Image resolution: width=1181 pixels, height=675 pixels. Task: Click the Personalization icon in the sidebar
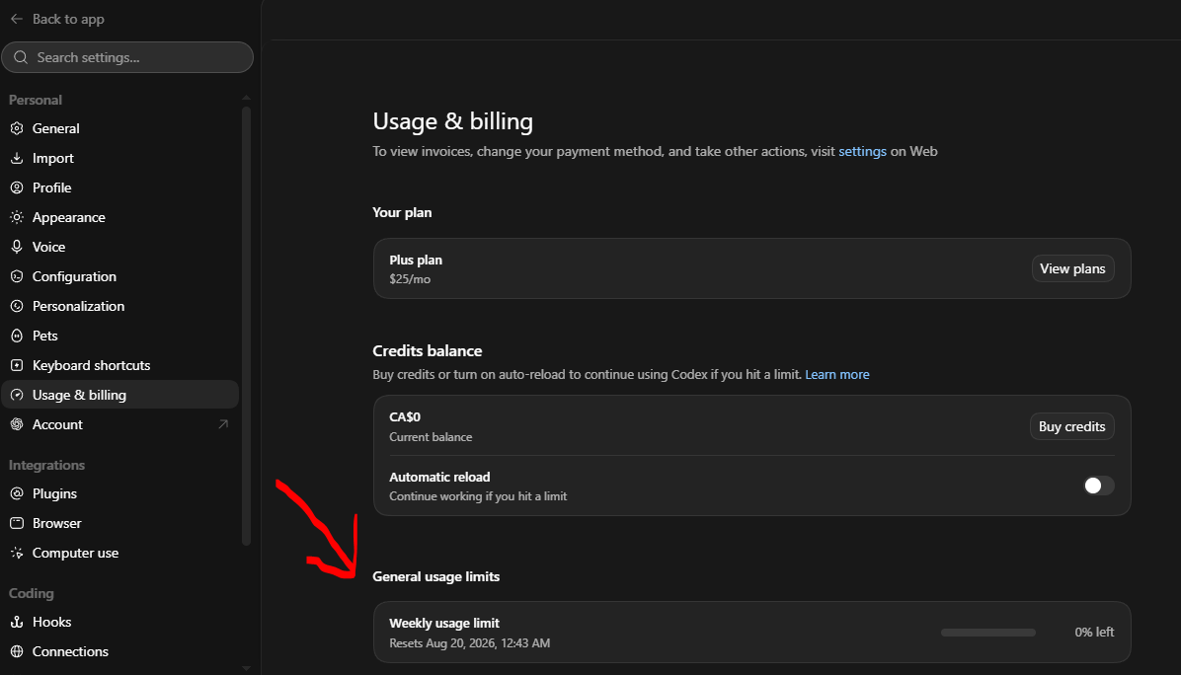17,306
